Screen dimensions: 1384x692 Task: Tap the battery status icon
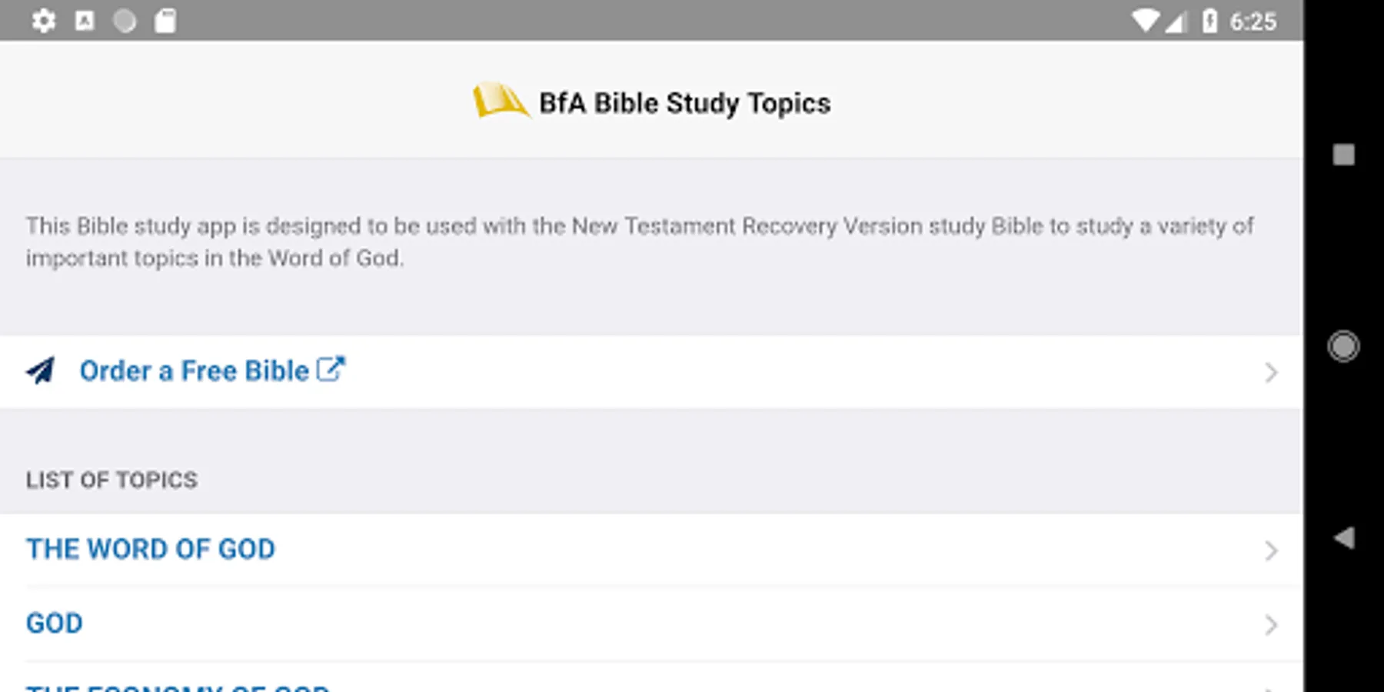(1209, 21)
